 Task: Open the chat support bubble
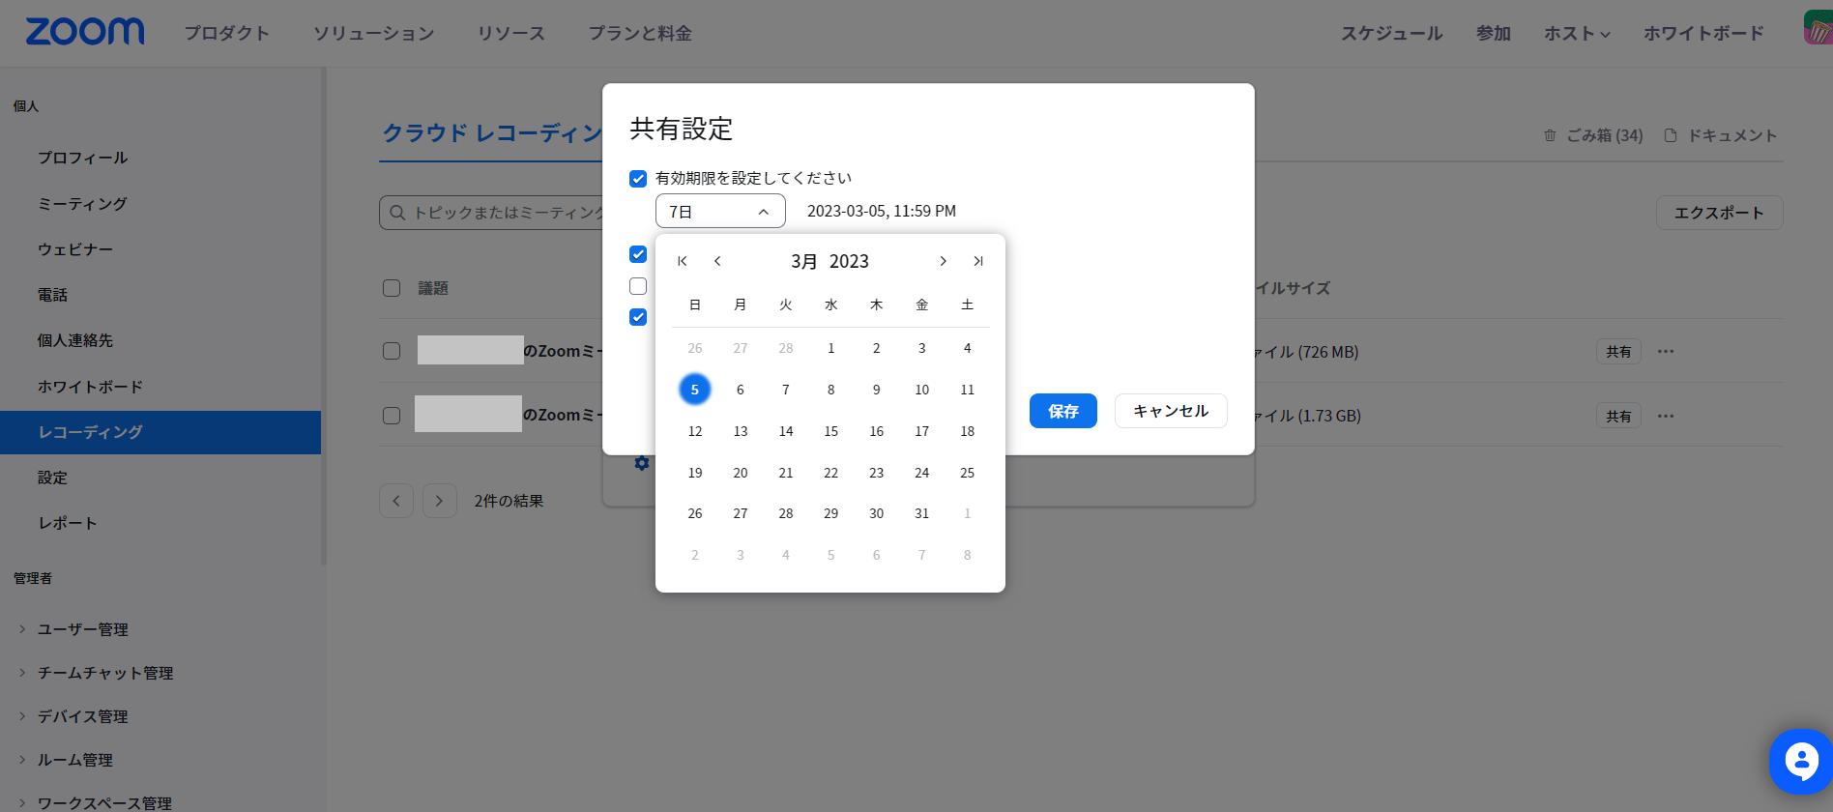click(x=1800, y=761)
